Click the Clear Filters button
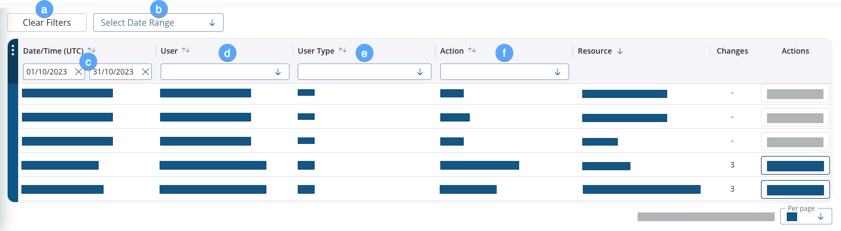Screen dimensions: 841x231 point(47,22)
